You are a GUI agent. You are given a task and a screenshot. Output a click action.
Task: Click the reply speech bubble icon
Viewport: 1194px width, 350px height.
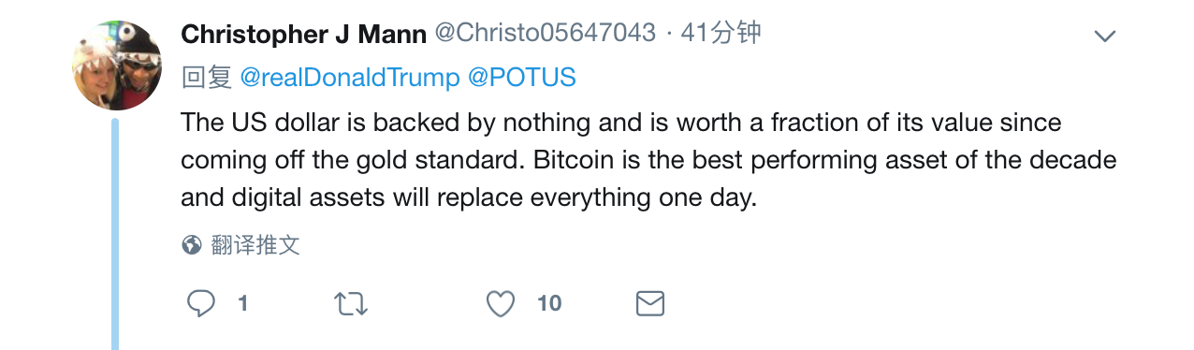[201, 303]
